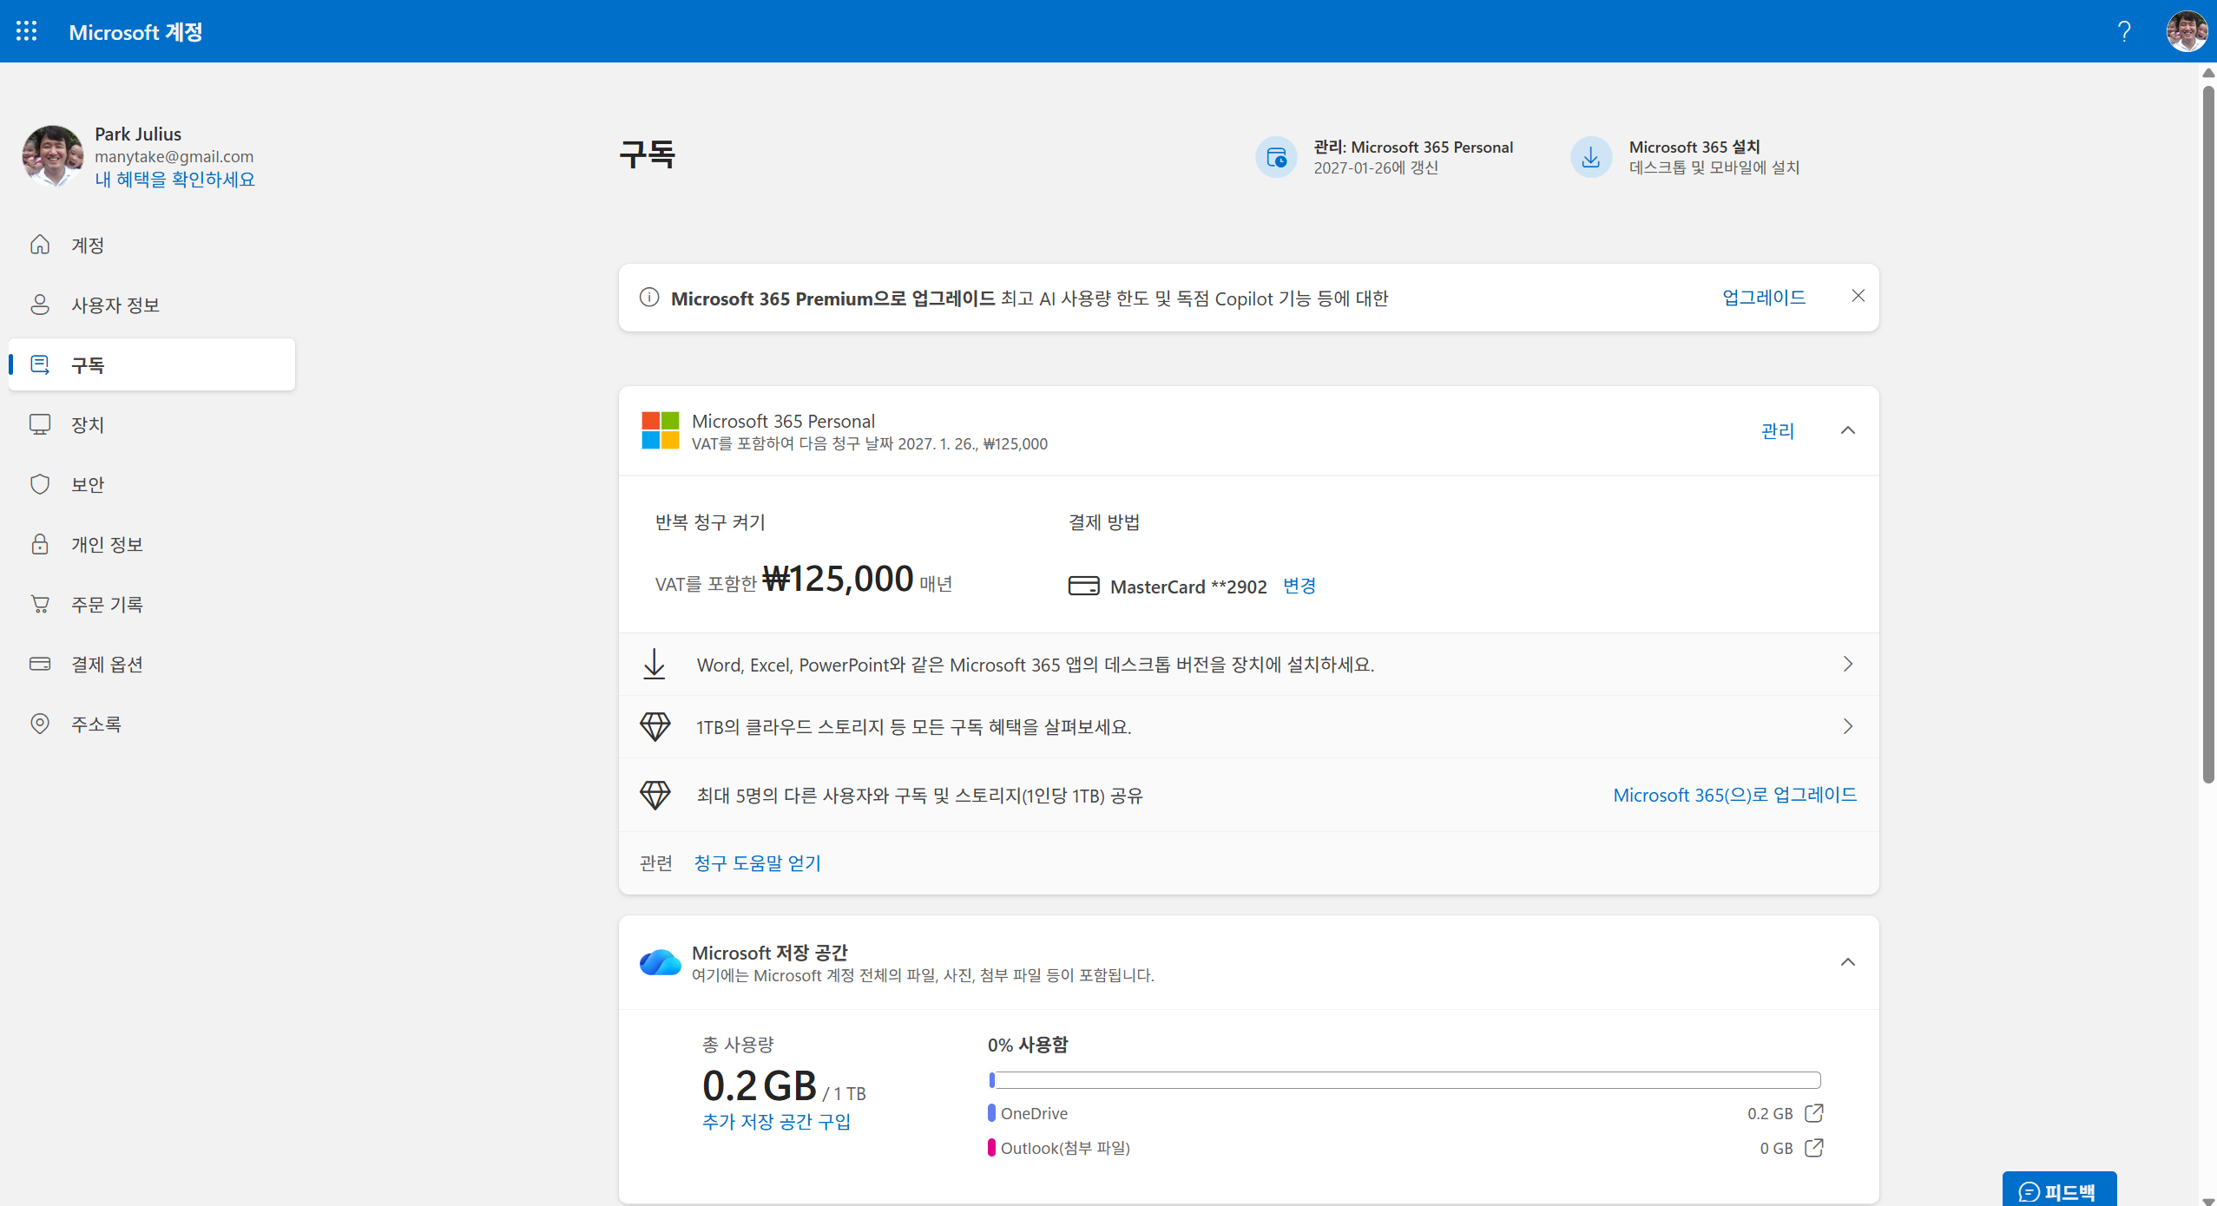
Task: Click the Microsoft 365 설치 download icon
Action: tap(1591, 157)
